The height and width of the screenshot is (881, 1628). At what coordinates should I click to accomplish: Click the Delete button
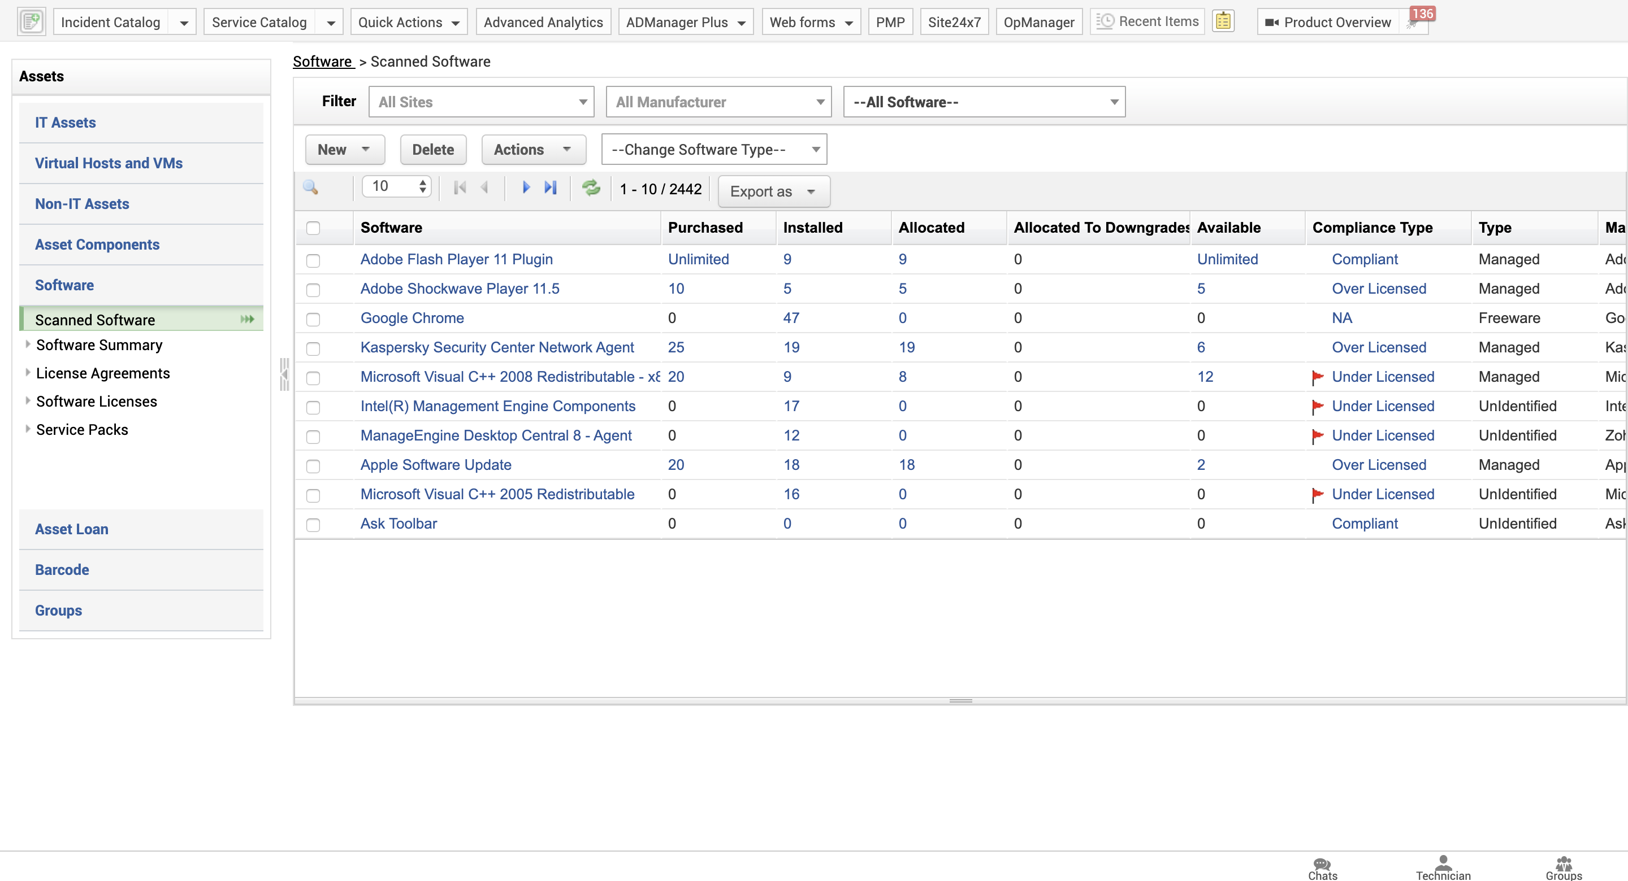[433, 150]
